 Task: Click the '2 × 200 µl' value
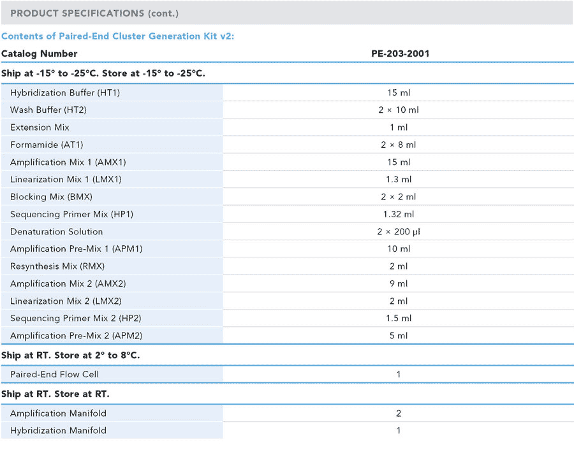click(399, 232)
